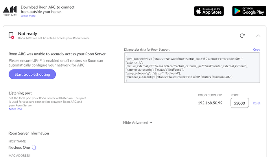This screenshot has height=157, width=271.
Task: Copy the diagnostics data
Action: [x=256, y=49]
